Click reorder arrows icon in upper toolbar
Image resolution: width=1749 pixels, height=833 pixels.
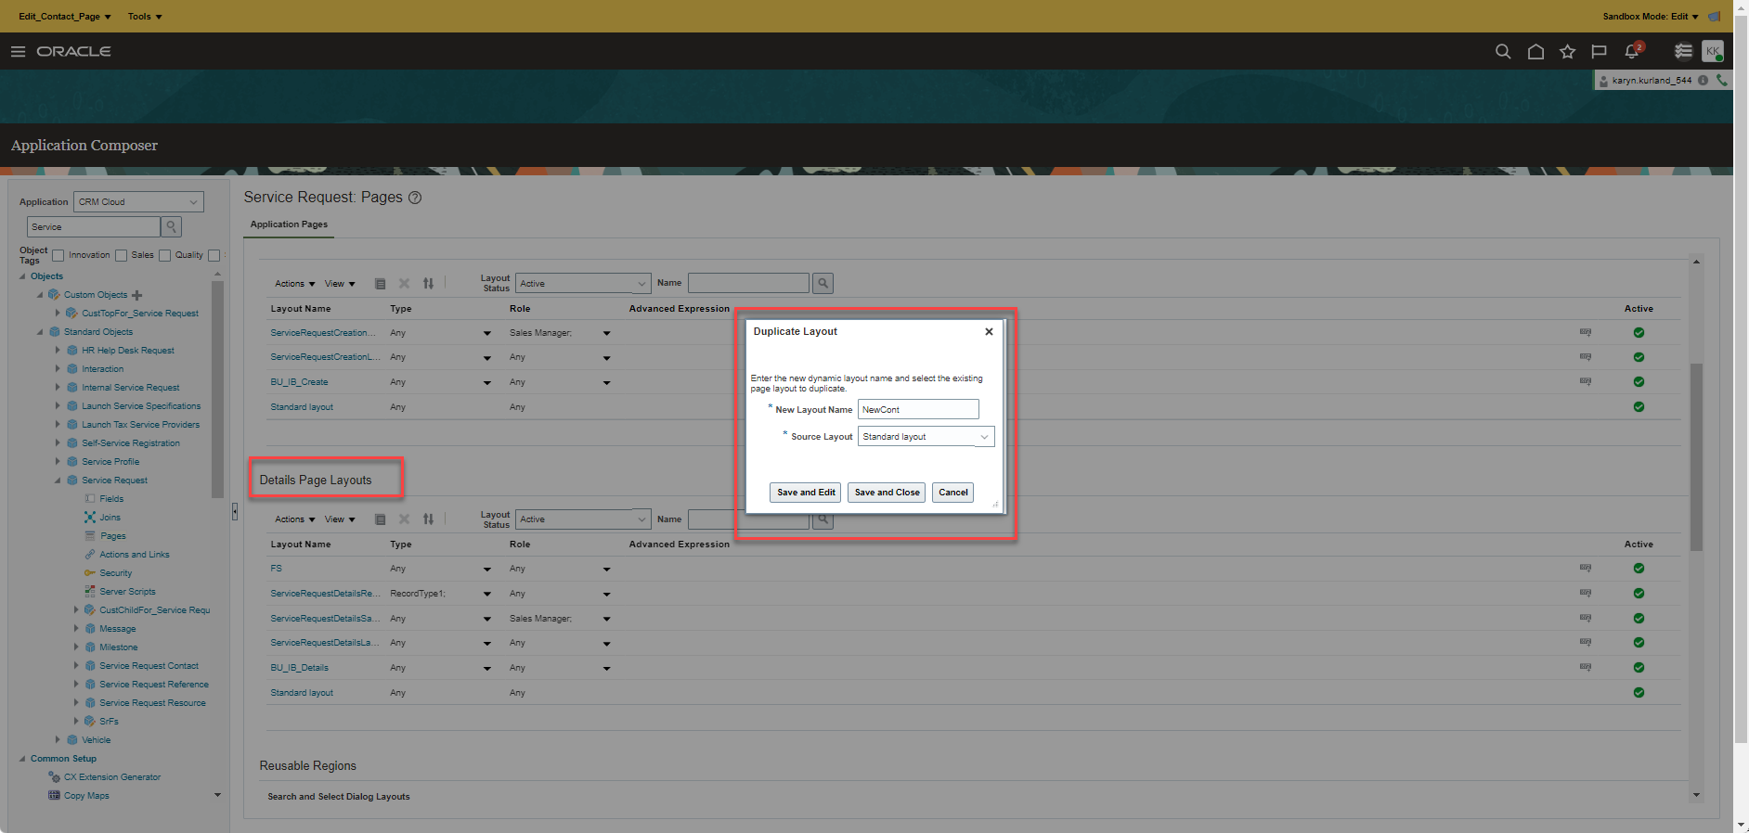point(428,284)
